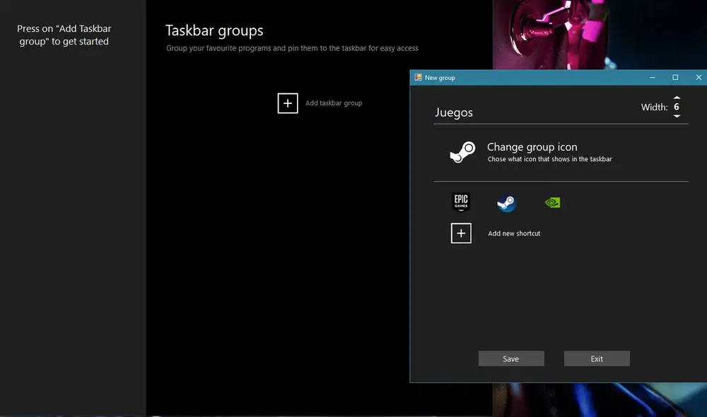Select the NVIDIA shortcut icon

[552, 203]
